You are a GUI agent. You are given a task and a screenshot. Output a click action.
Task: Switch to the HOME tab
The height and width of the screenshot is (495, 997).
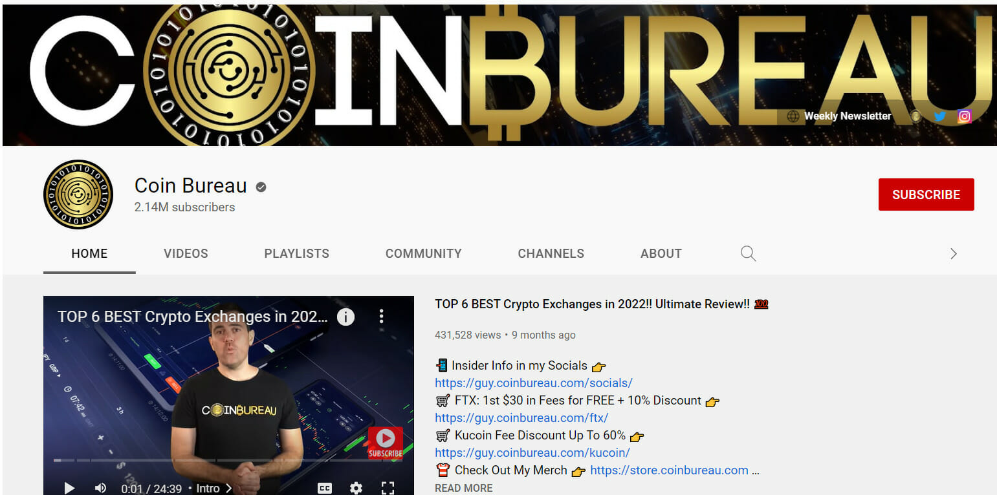[89, 253]
